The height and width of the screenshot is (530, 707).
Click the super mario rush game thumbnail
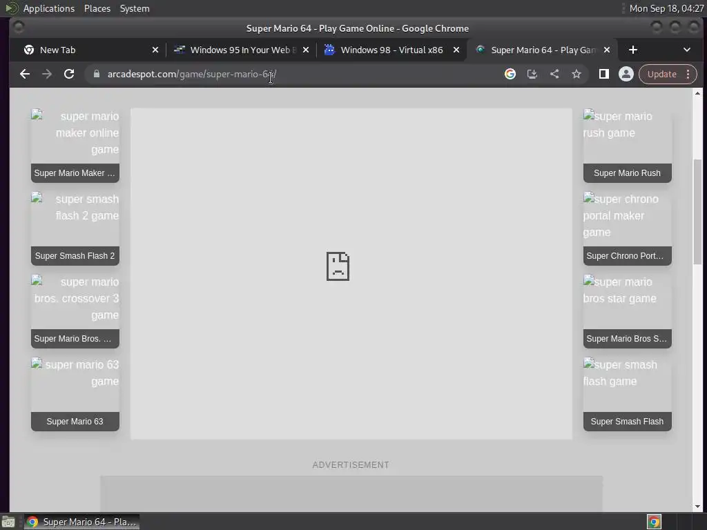pos(627,136)
